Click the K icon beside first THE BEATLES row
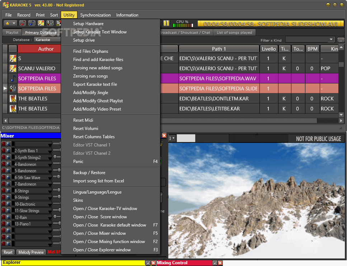 pos(13,98)
